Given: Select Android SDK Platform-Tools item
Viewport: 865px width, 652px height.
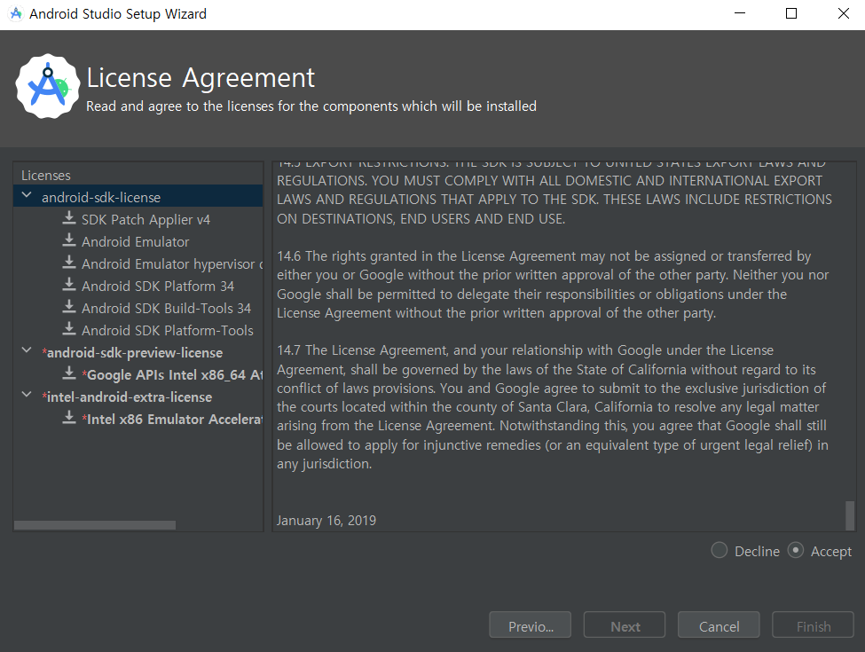Looking at the screenshot, I should [x=168, y=330].
